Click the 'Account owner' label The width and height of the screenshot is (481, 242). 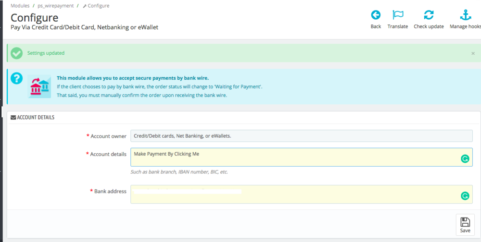[x=108, y=136]
